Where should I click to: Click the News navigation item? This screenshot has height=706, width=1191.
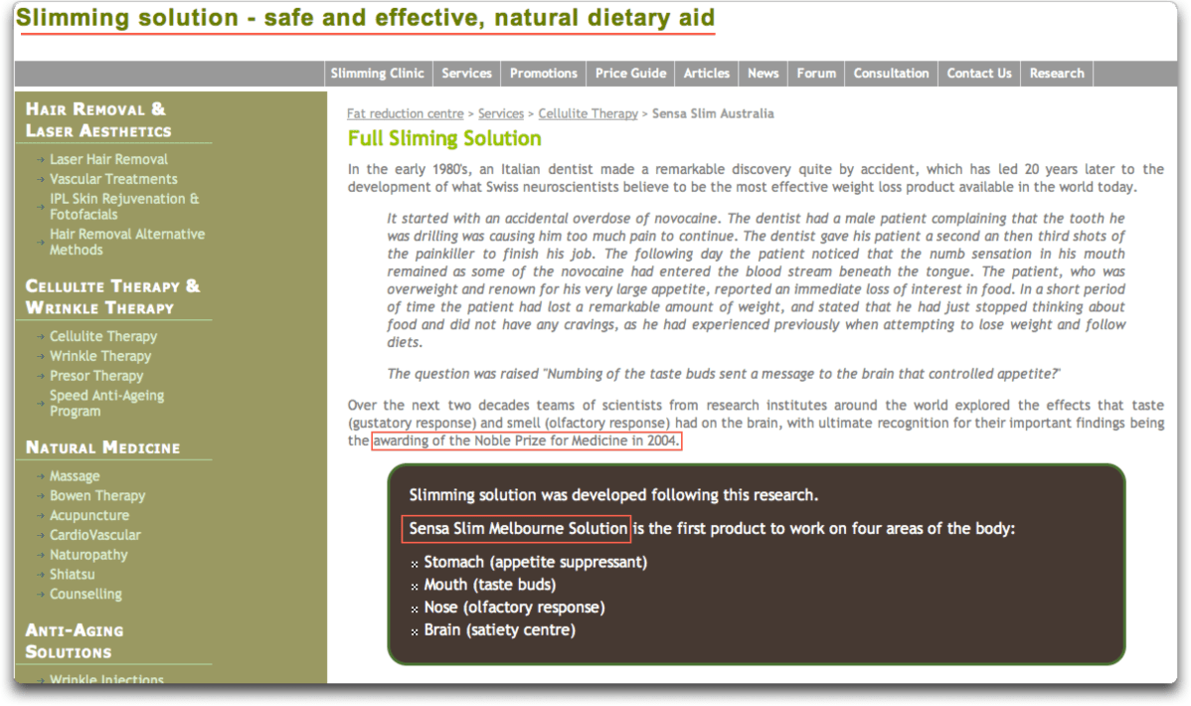pyautogui.click(x=763, y=74)
